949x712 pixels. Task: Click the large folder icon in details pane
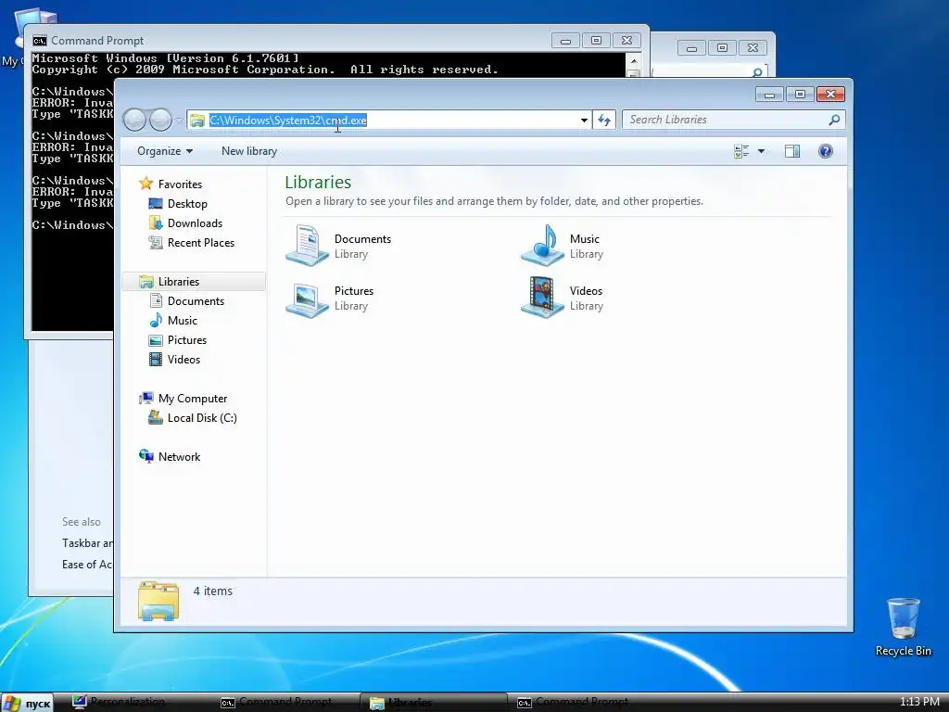pos(158,601)
